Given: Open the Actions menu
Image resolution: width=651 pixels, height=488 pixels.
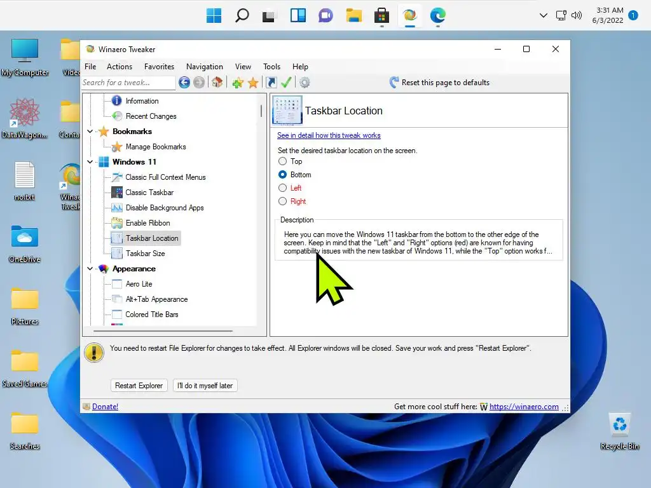Looking at the screenshot, I should (120, 66).
